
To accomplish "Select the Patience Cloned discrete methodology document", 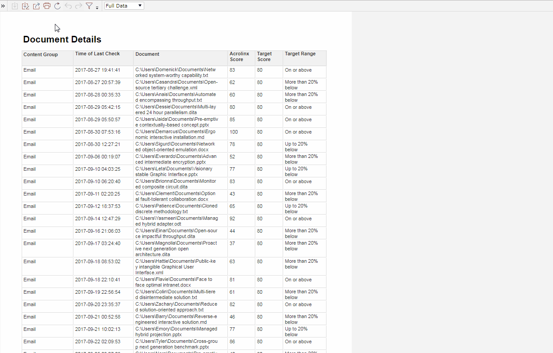I will 176,209.
